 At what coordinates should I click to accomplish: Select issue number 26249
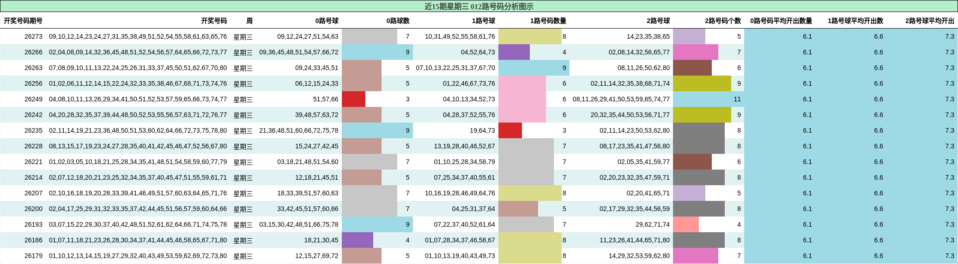coord(33,99)
